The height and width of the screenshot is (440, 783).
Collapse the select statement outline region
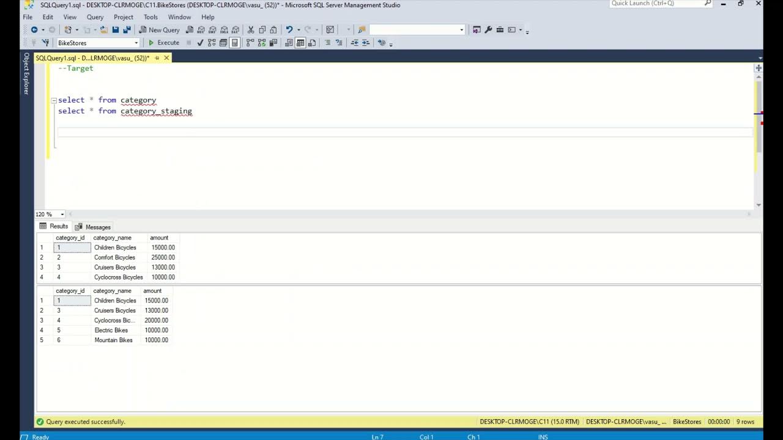coord(54,100)
